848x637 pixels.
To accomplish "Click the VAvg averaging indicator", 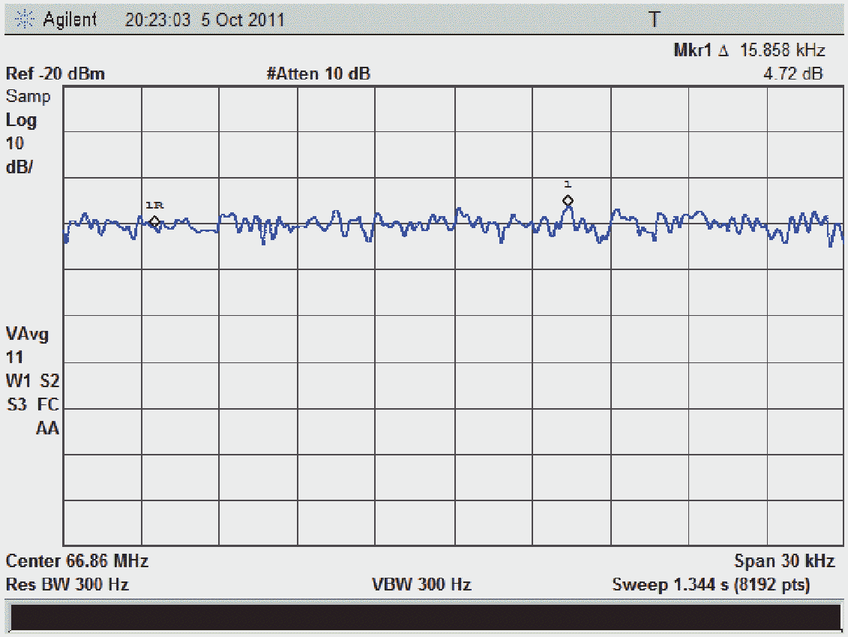I will [x=27, y=334].
